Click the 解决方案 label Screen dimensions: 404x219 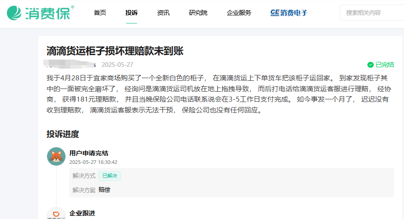[84, 190]
